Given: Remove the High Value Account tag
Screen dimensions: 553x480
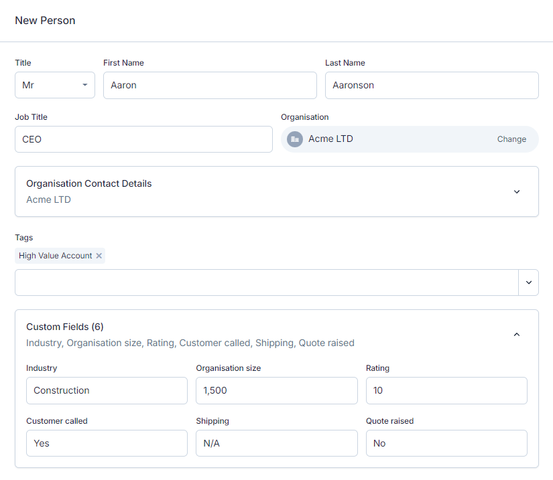Looking at the screenshot, I should click(x=99, y=256).
